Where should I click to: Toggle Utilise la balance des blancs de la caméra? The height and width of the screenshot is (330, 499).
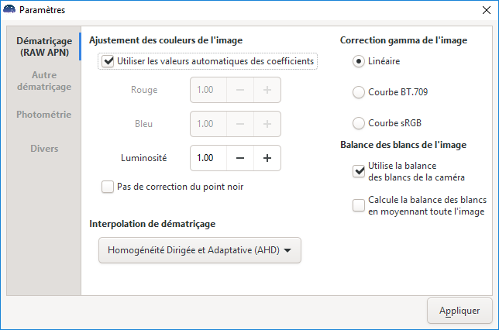[359, 171]
